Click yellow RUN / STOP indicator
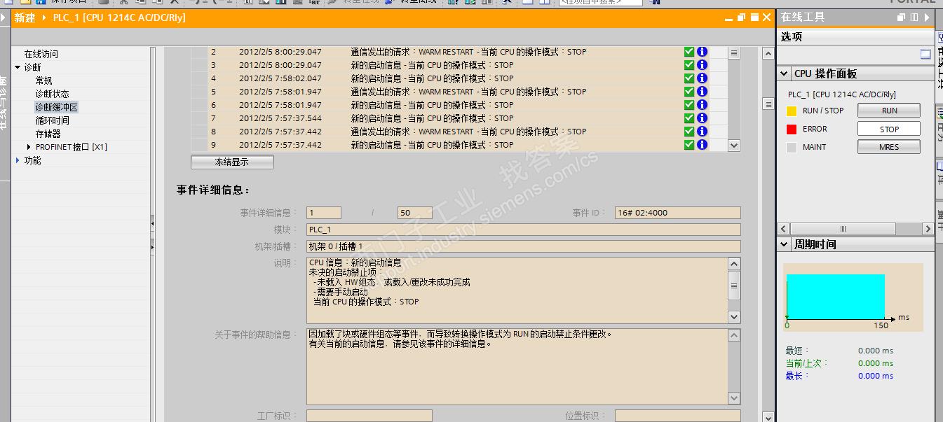 [792, 111]
